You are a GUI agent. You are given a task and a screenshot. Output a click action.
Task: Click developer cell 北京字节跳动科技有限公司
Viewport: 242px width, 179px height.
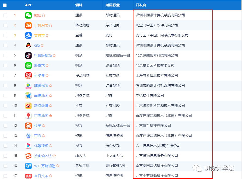click(x=157, y=176)
